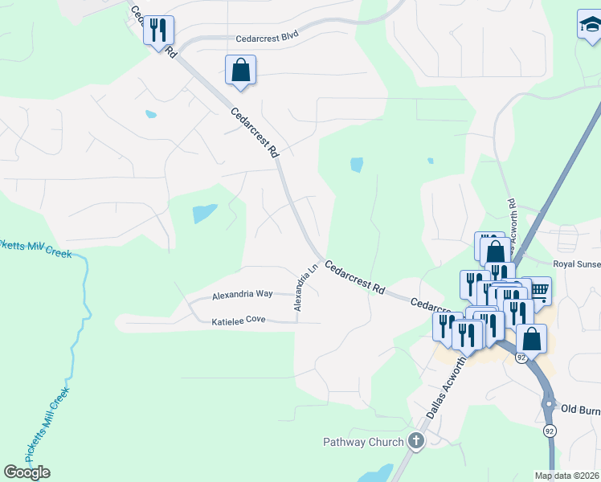Screen dimensions: 601x482
Task: Click the Katielee Cove street label
Action: 239,321
